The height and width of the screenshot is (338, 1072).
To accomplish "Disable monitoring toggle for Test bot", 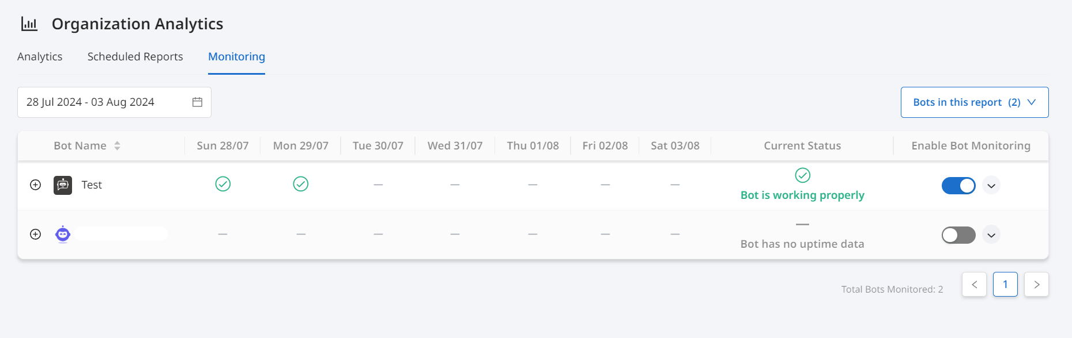I will 958,186.
